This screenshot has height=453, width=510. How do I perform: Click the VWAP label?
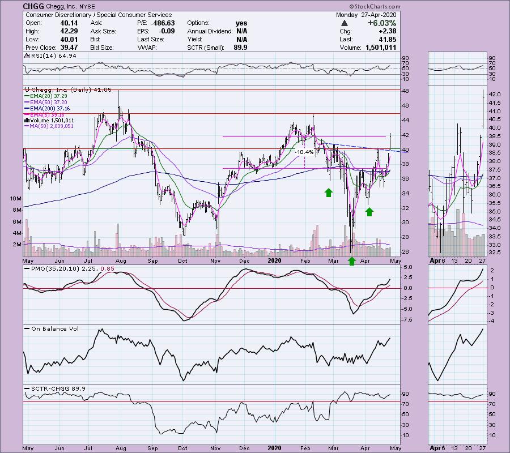click(148, 48)
